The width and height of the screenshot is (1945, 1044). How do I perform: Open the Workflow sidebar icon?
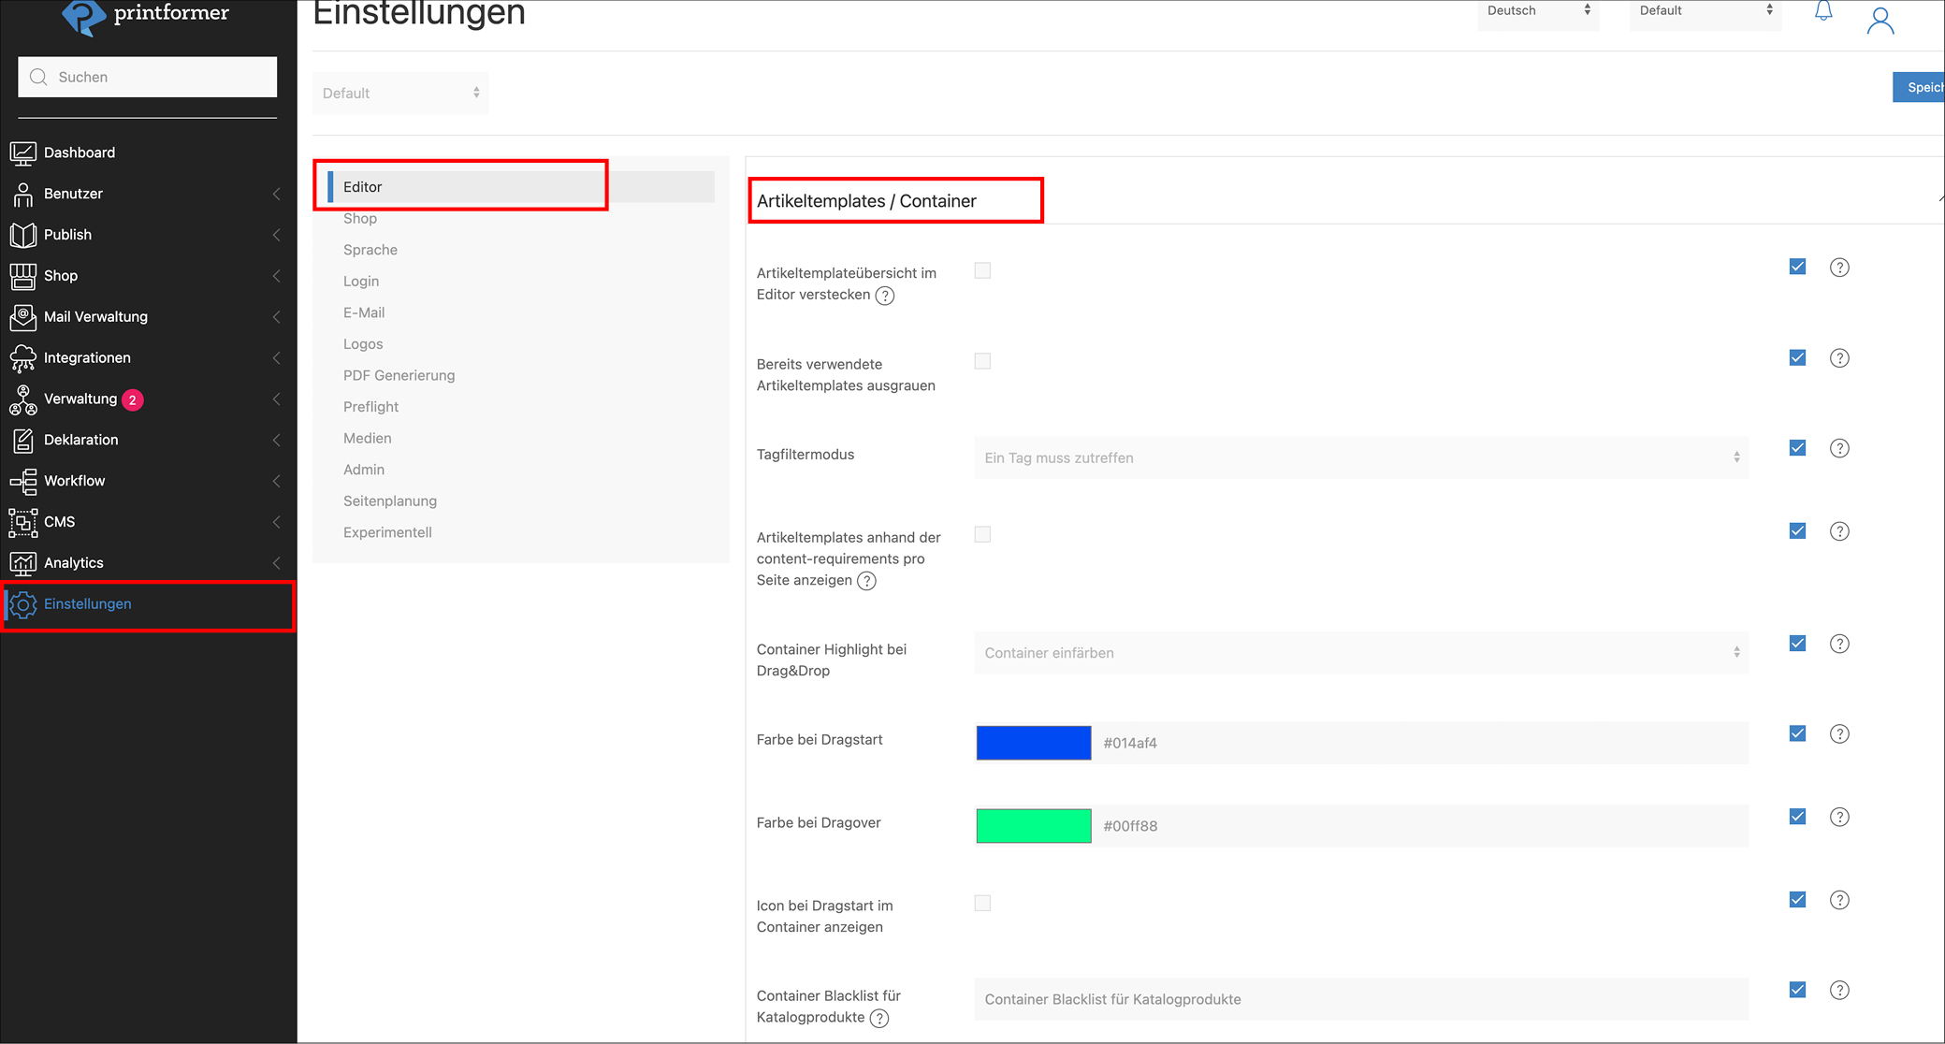pos(22,481)
